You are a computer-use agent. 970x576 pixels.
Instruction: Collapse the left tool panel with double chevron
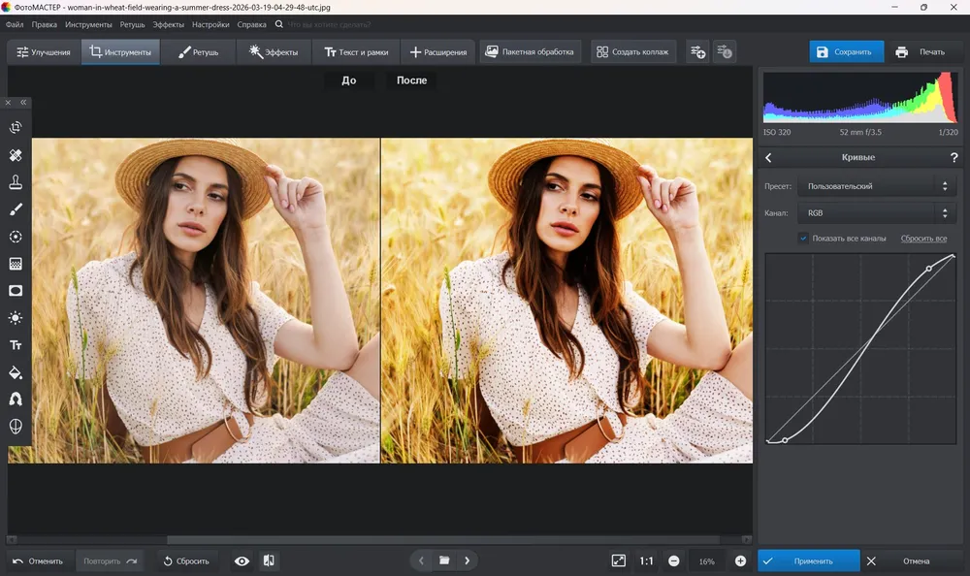(23, 103)
